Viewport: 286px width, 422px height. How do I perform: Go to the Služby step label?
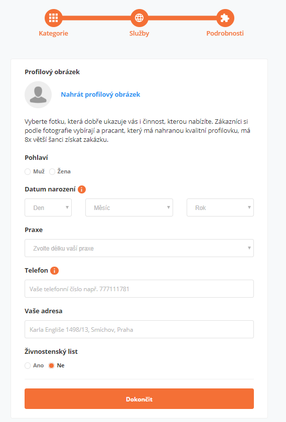point(139,34)
